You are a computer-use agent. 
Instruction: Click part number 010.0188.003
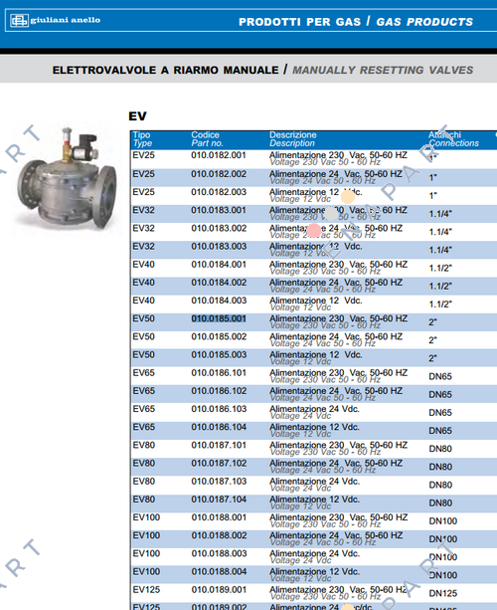pos(219,553)
